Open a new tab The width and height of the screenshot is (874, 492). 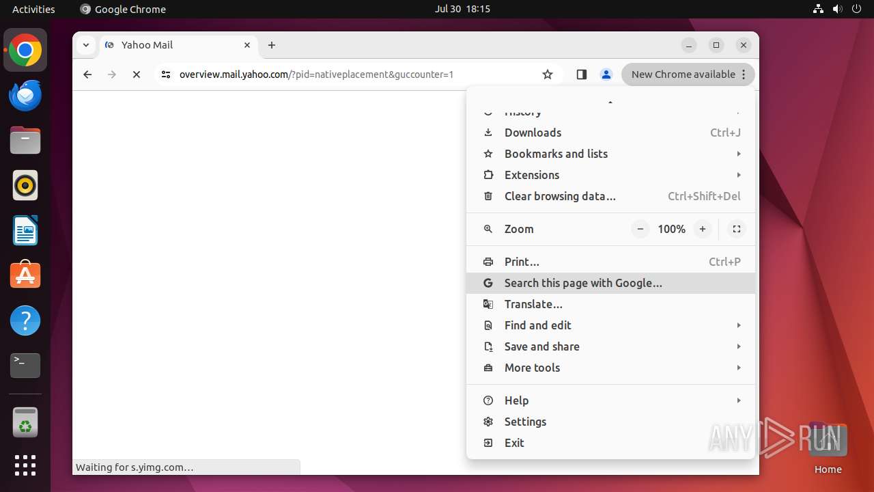tap(272, 45)
